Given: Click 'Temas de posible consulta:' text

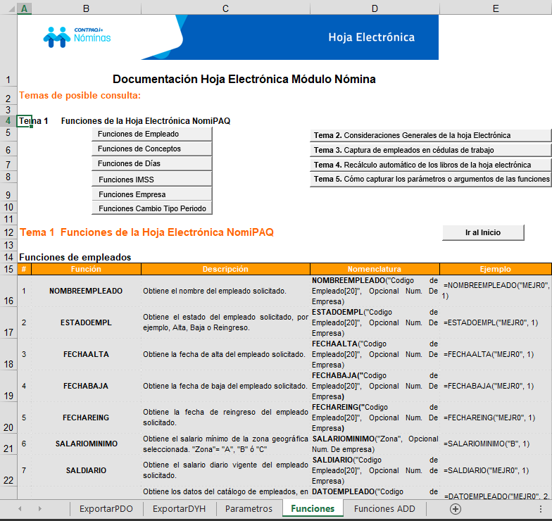Looking at the screenshot, I should [x=80, y=96].
